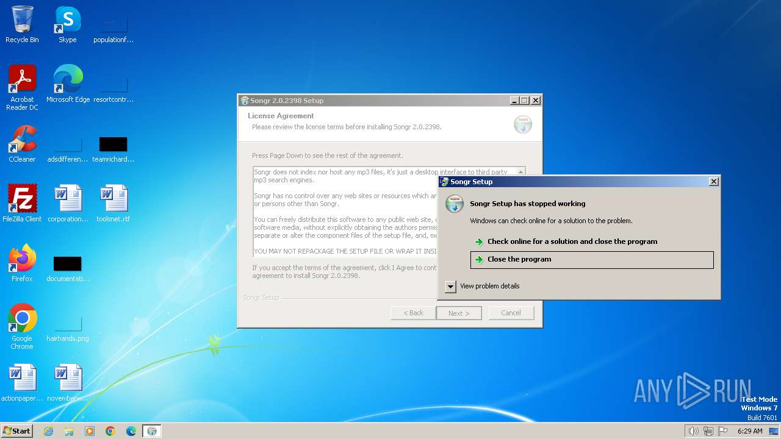Launch Acrobat Reader DC shortcut
Screen dimensions: 781x439
[22, 87]
